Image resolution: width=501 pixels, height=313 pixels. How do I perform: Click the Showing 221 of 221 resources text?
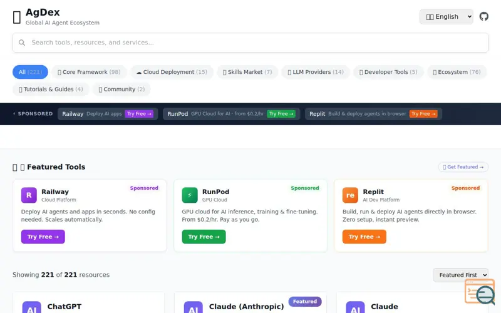61,275
